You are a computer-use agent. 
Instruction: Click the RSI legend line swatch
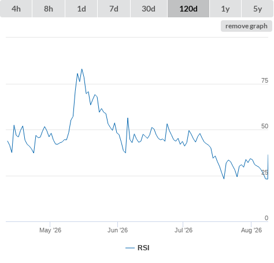130,248
